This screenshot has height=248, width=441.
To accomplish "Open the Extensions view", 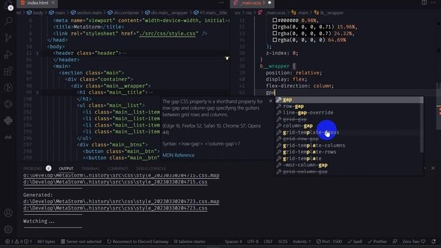I will coord(8,71).
